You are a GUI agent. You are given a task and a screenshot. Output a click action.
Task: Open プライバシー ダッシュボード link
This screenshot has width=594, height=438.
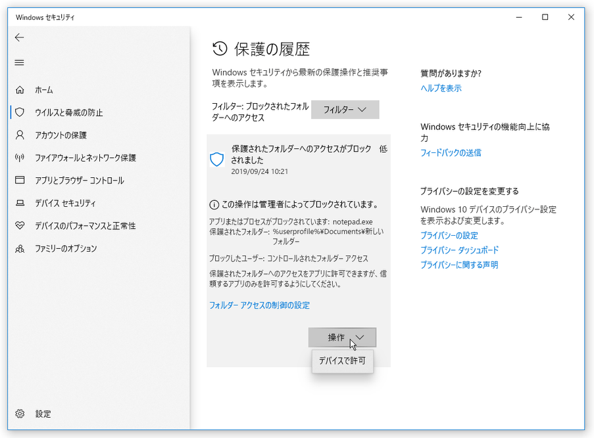460,250
